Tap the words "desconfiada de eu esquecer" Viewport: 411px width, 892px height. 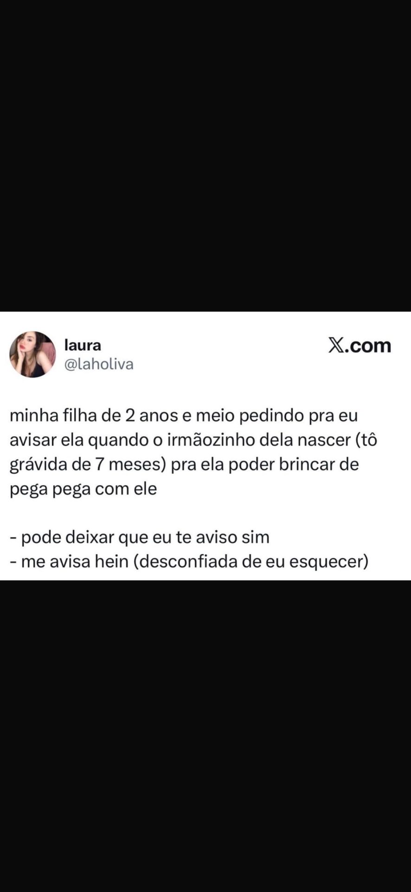[x=250, y=562]
